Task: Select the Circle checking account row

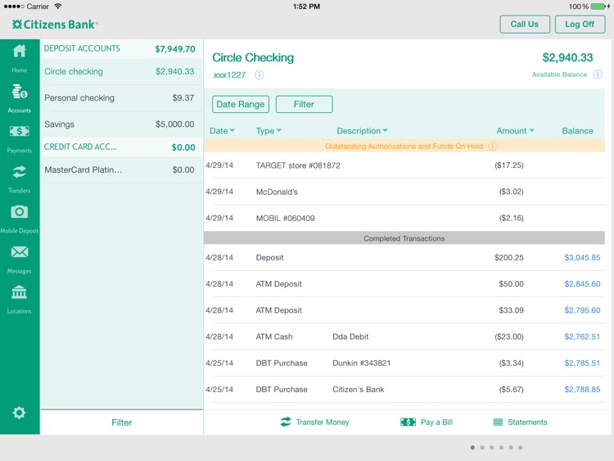Action: pos(121,72)
